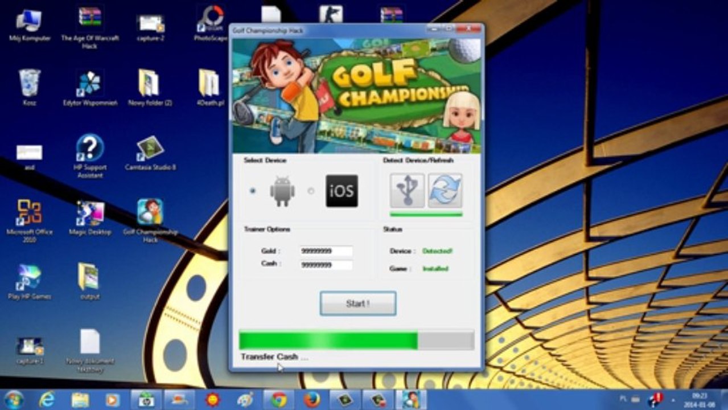Open the output folder on desktop
Screen dimensions: 728x410
pos(89,281)
